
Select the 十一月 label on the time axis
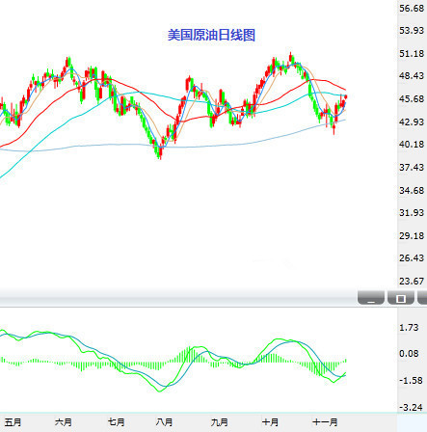click(325, 422)
